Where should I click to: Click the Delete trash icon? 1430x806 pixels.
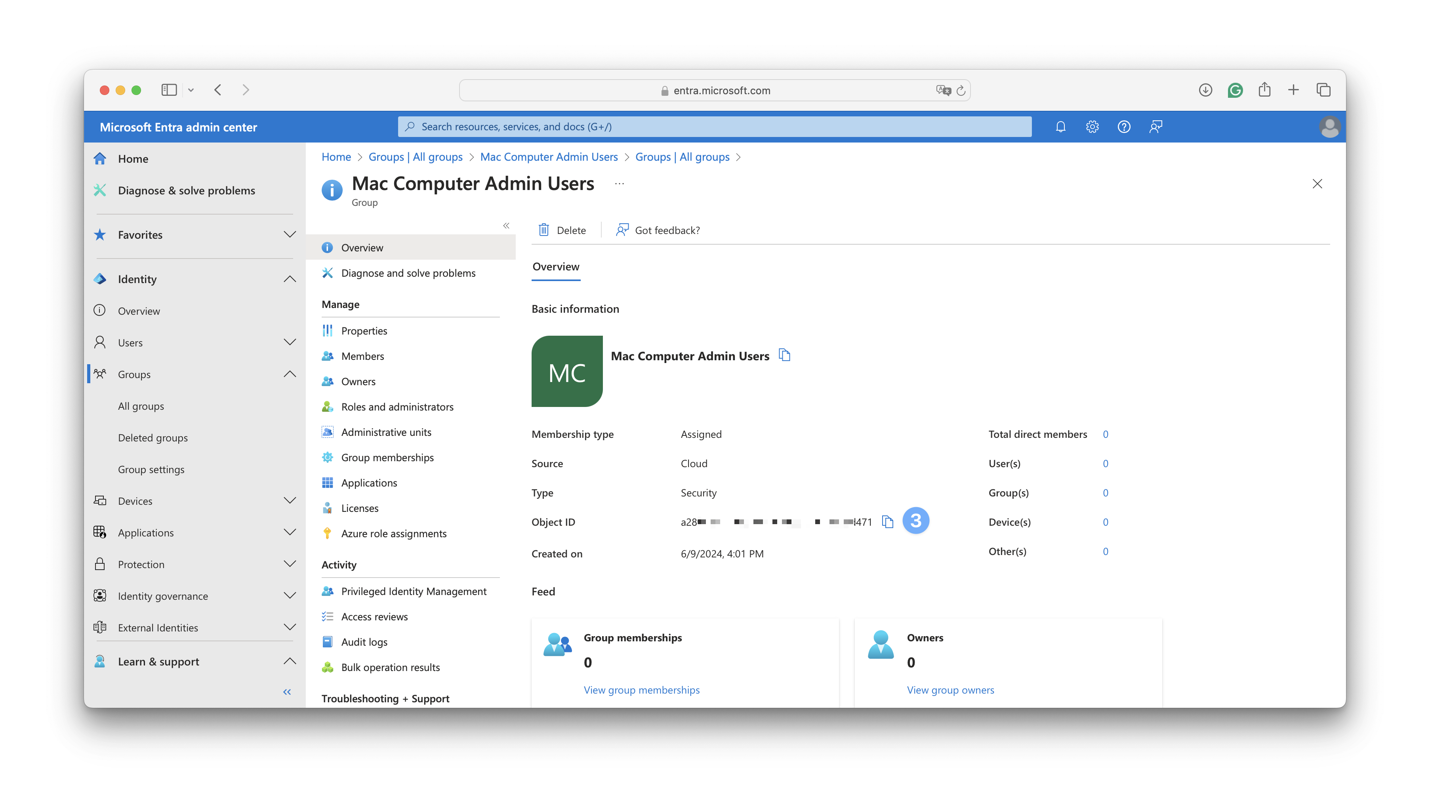click(543, 230)
